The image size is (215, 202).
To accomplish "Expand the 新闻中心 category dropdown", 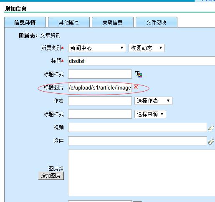I will [97, 48].
